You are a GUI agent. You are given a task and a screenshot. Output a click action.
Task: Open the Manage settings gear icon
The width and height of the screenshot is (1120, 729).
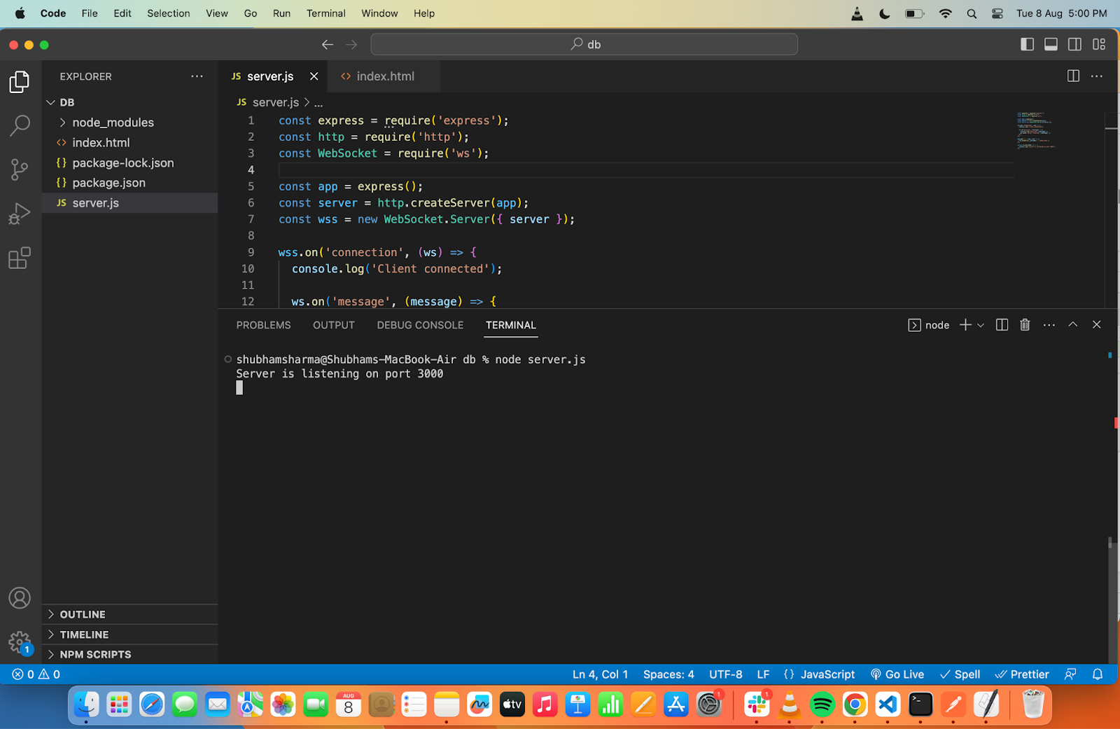click(x=20, y=641)
